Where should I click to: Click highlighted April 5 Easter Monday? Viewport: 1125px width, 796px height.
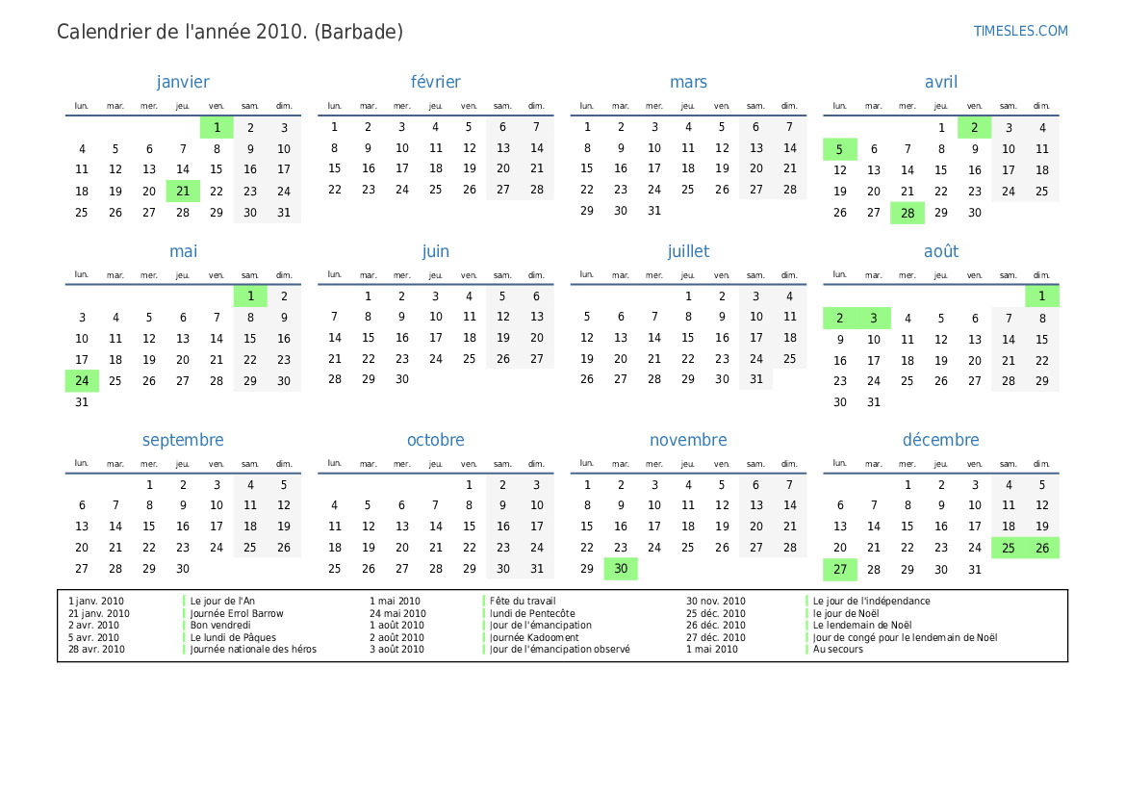[839, 149]
